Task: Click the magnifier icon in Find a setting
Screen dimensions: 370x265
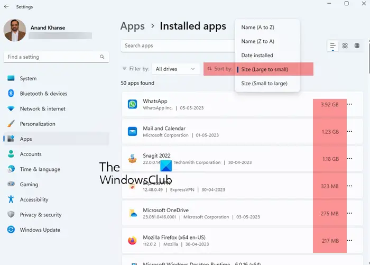Action: click(102, 57)
